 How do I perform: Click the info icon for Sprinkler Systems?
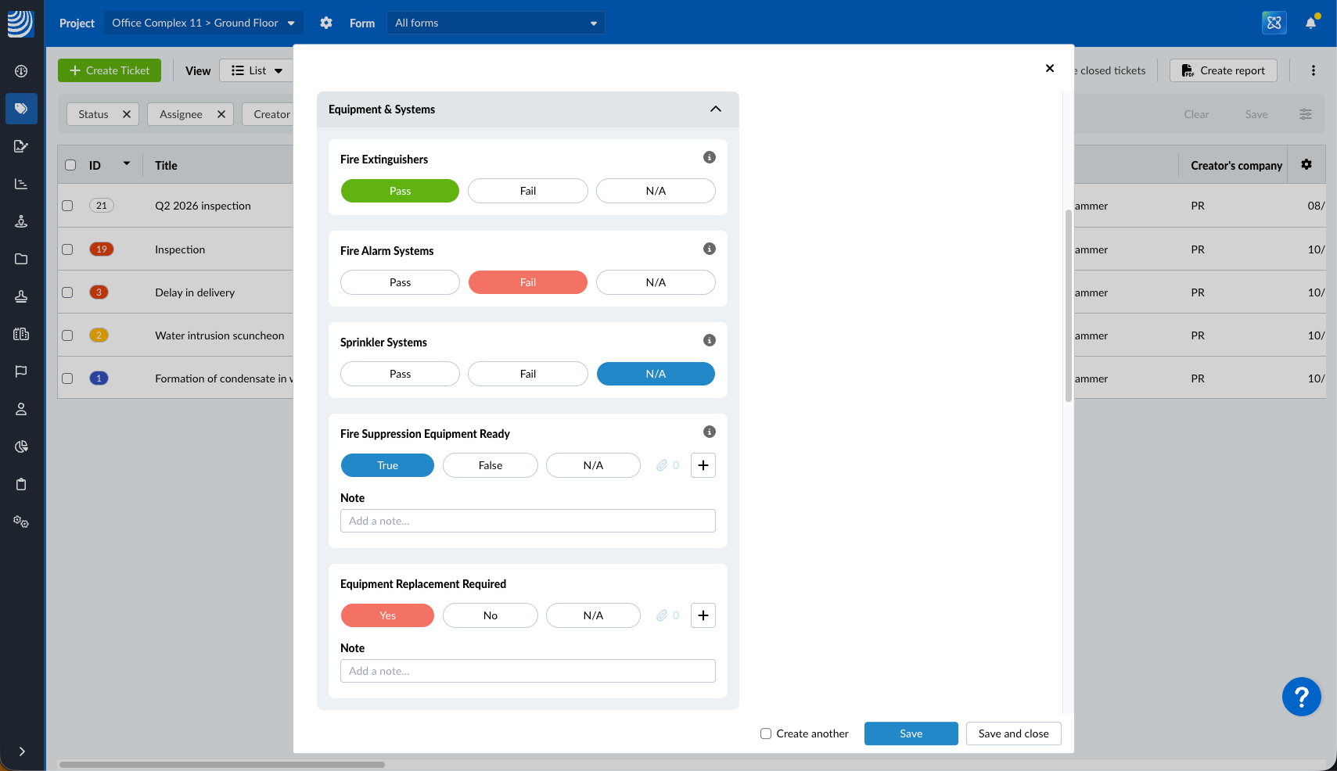709,340
